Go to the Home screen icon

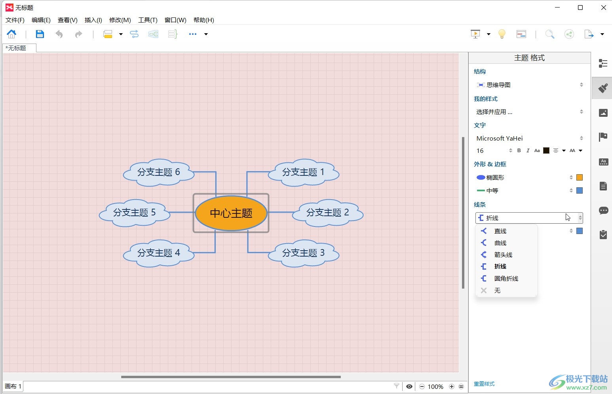[11, 34]
